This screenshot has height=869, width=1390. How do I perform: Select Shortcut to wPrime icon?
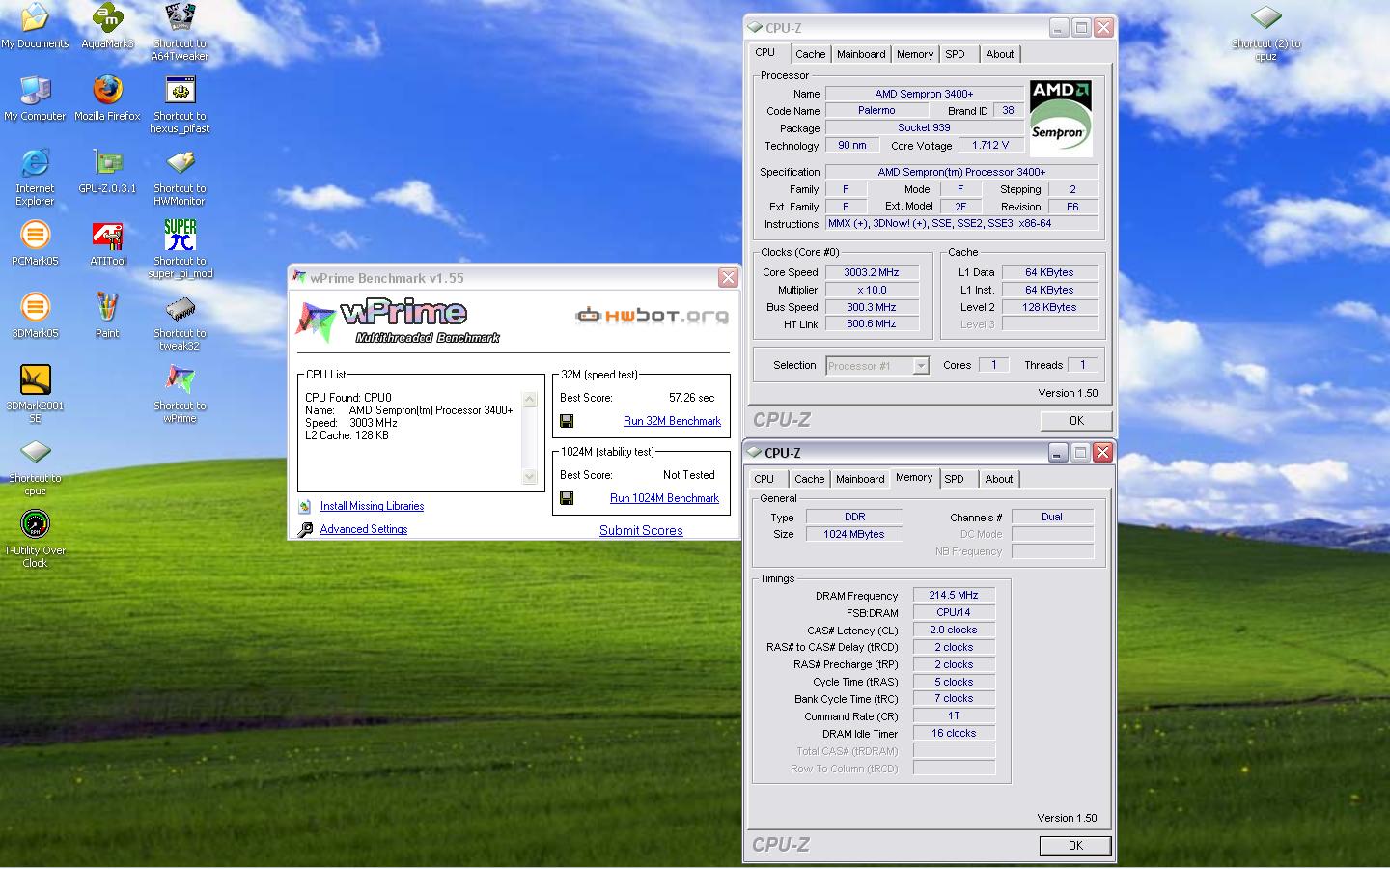[x=180, y=393]
